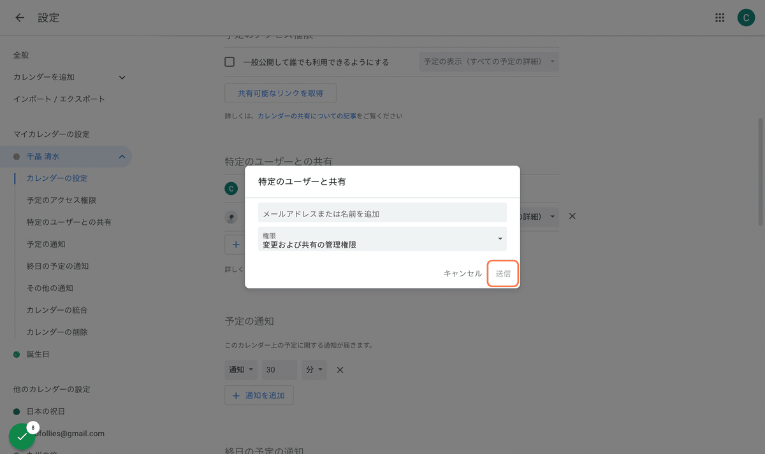
Task: Open 全般 general settings
Action: 21,55
